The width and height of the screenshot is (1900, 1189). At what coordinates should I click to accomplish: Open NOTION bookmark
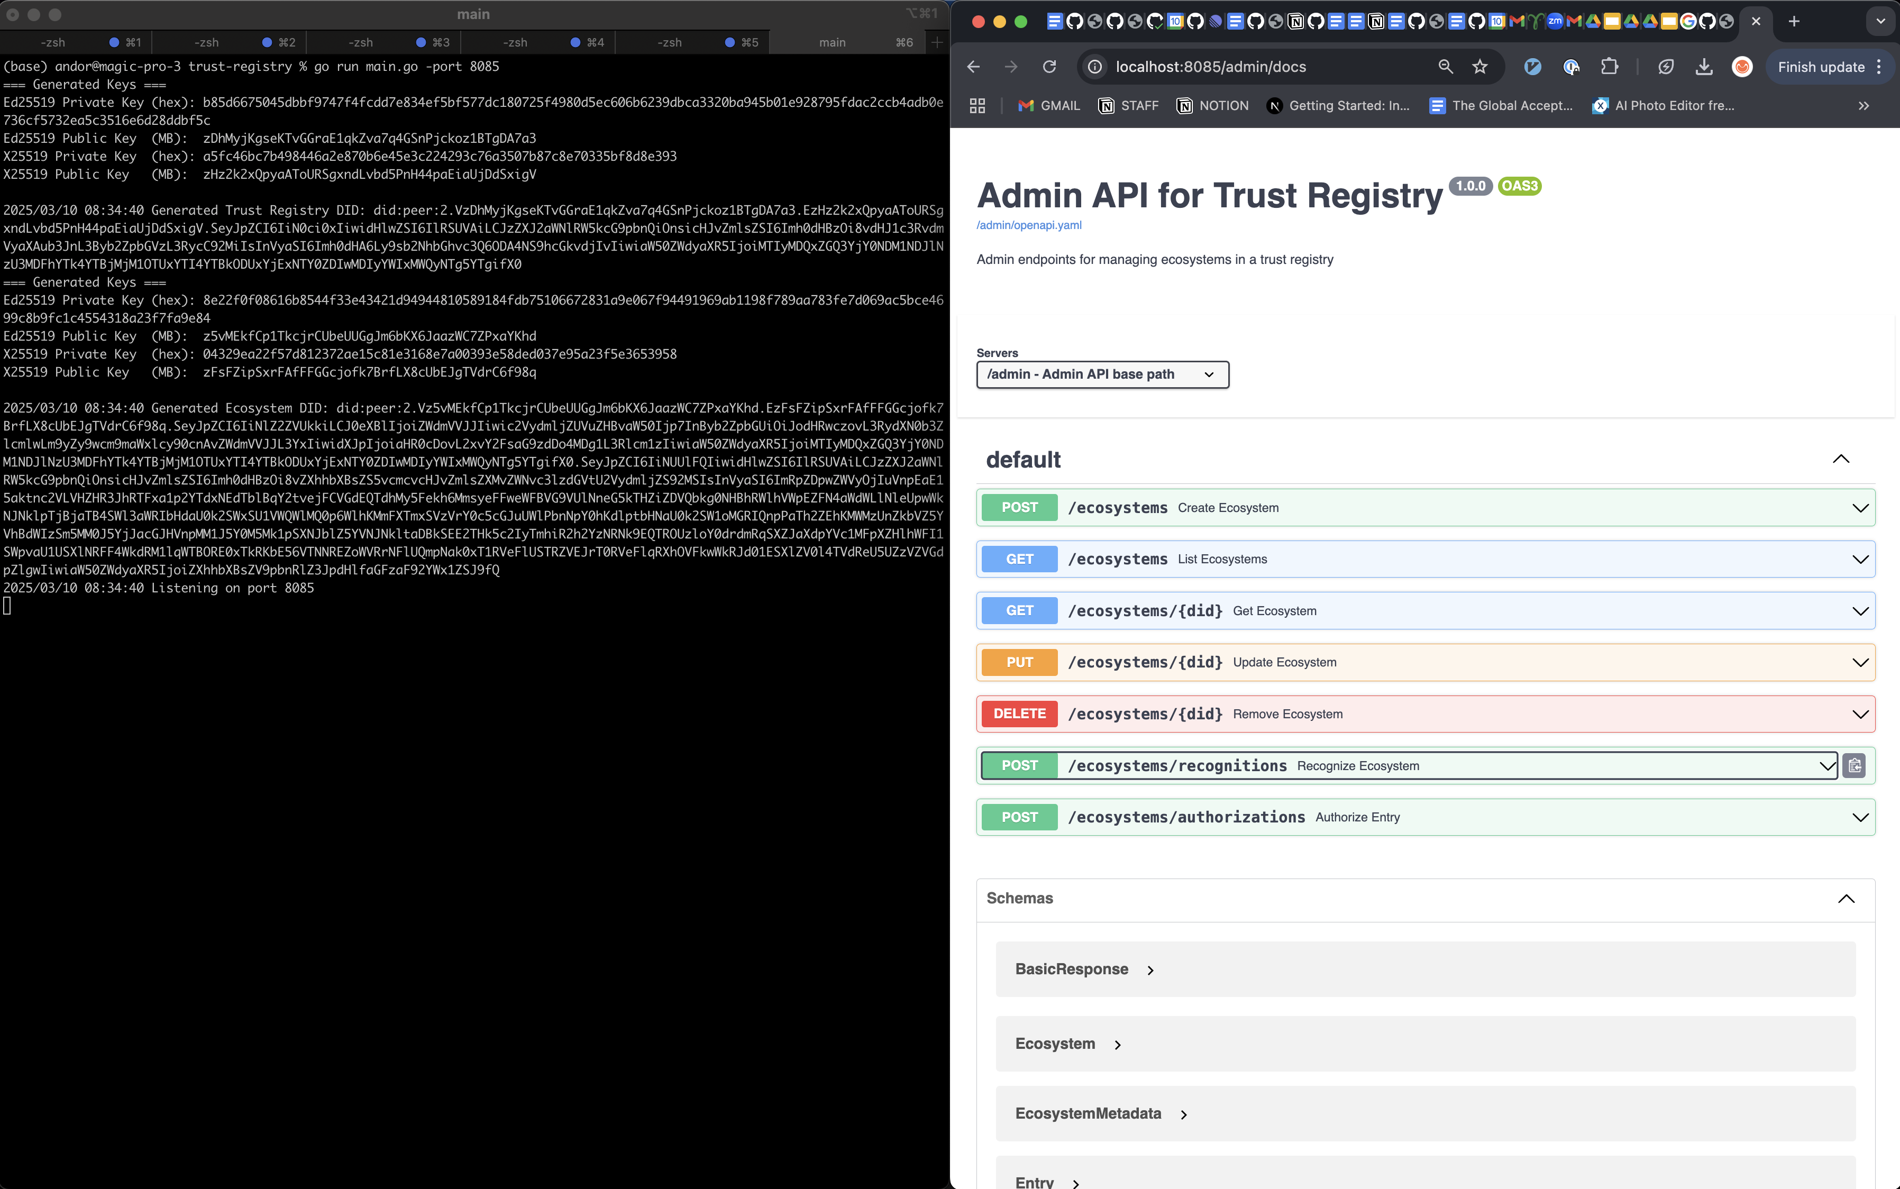click(x=1212, y=105)
